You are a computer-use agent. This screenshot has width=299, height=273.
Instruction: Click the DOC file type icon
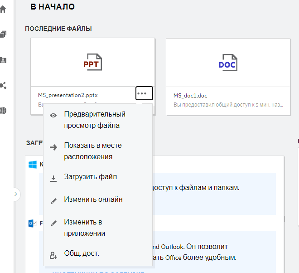click(228, 63)
